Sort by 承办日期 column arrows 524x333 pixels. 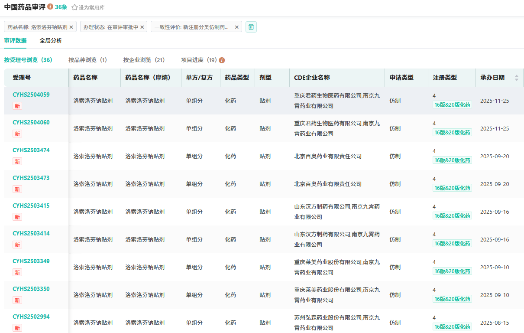[x=516, y=78]
